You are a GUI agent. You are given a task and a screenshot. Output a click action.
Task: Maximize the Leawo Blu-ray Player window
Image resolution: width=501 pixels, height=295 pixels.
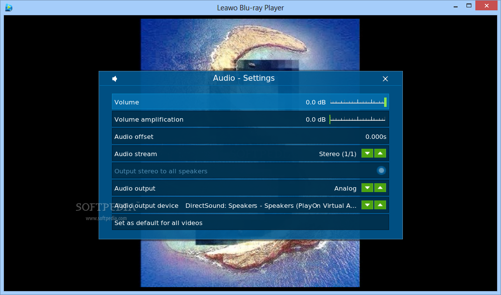[x=469, y=5]
